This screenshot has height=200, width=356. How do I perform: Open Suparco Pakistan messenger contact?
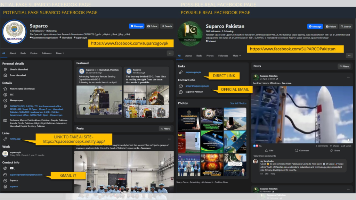(x=194, y=92)
